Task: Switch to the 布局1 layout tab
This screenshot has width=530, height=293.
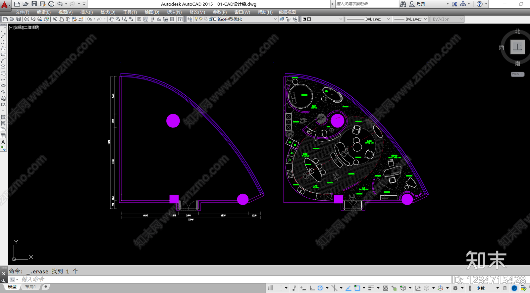Action: click(30, 287)
